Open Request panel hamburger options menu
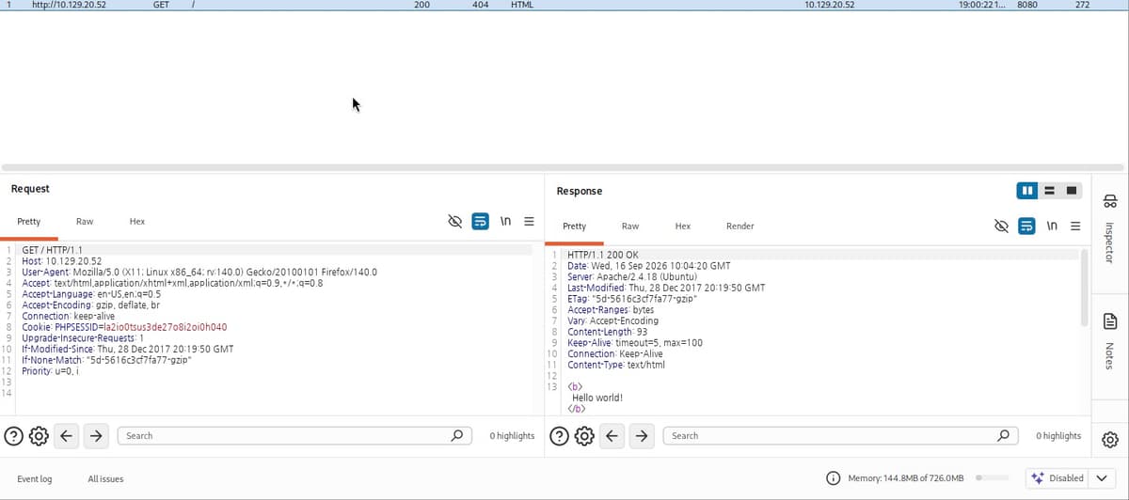Image resolution: width=1129 pixels, height=500 pixels. click(x=529, y=222)
